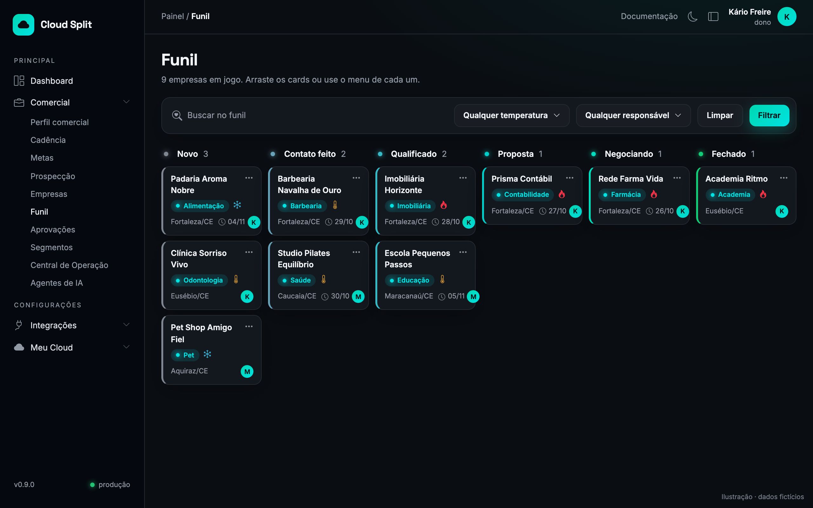Click the snowflake icon on Padaria Aroma Nobre
Screen dimensions: 813x508
tap(237, 205)
